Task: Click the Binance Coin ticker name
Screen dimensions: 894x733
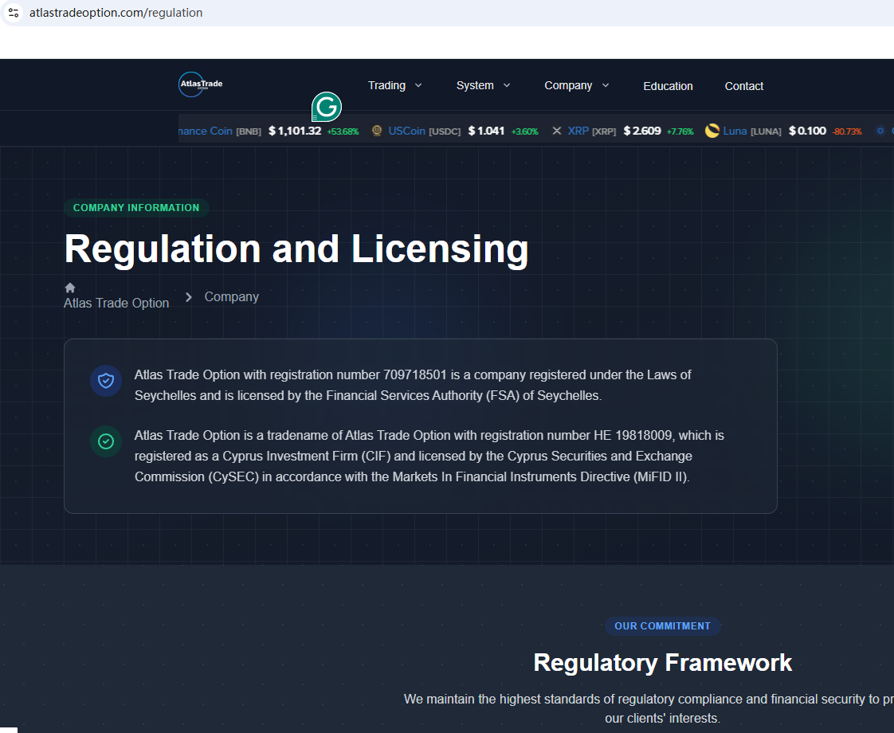Action: [206, 131]
